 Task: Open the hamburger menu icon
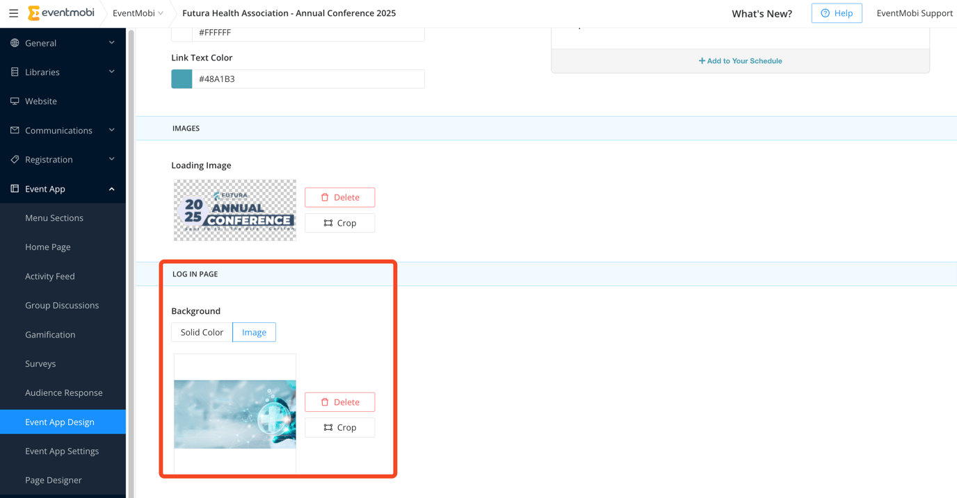(x=13, y=13)
